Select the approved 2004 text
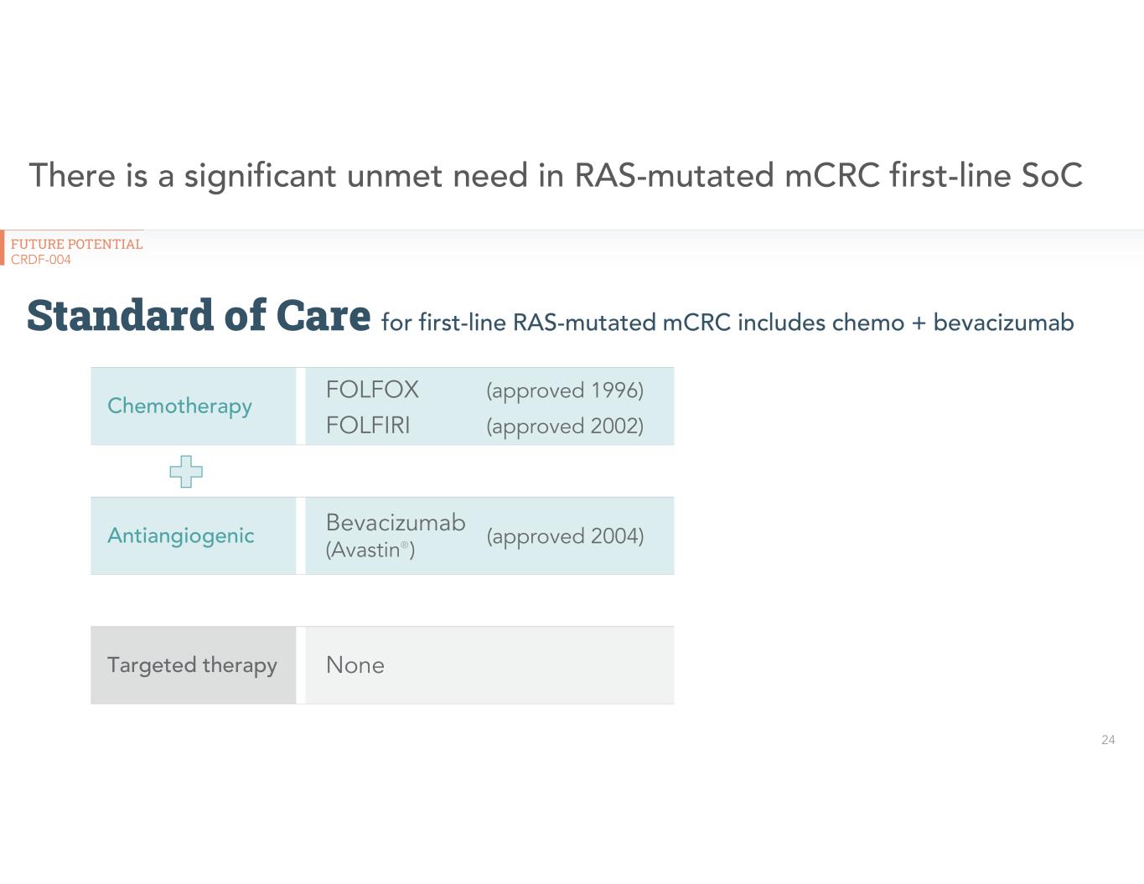Image resolution: width=1144 pixels, height=884 pixels. [565, 536]
